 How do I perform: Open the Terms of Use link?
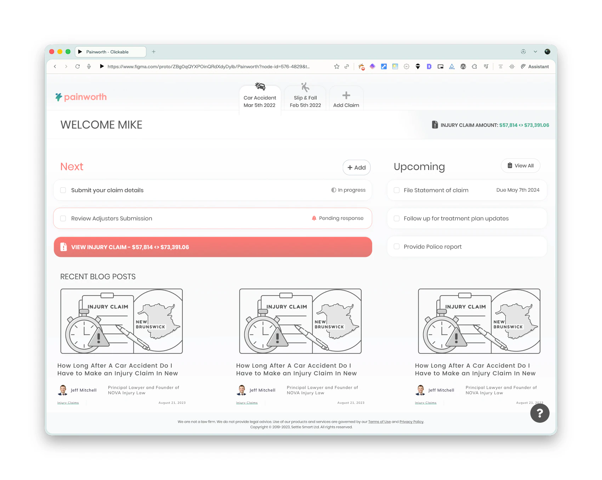pos(379,422)
